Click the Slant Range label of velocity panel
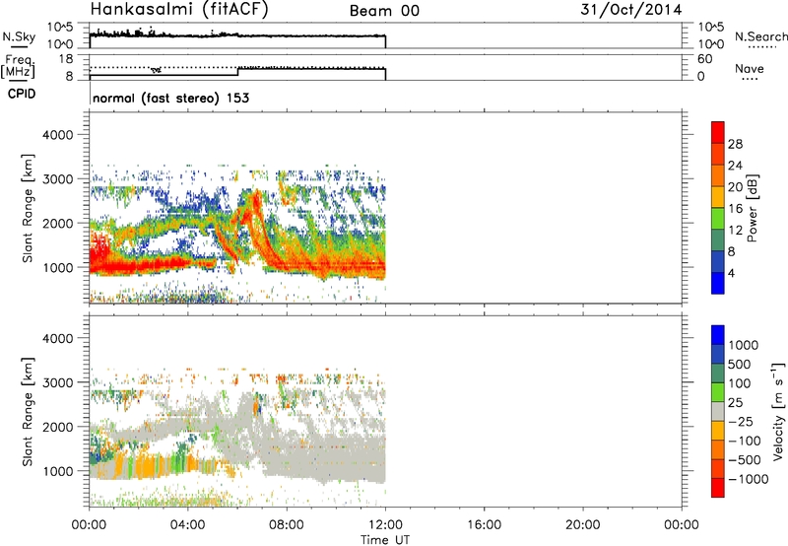Image resolution: width=788 pixels, height=546 pixels. point(28,411)
